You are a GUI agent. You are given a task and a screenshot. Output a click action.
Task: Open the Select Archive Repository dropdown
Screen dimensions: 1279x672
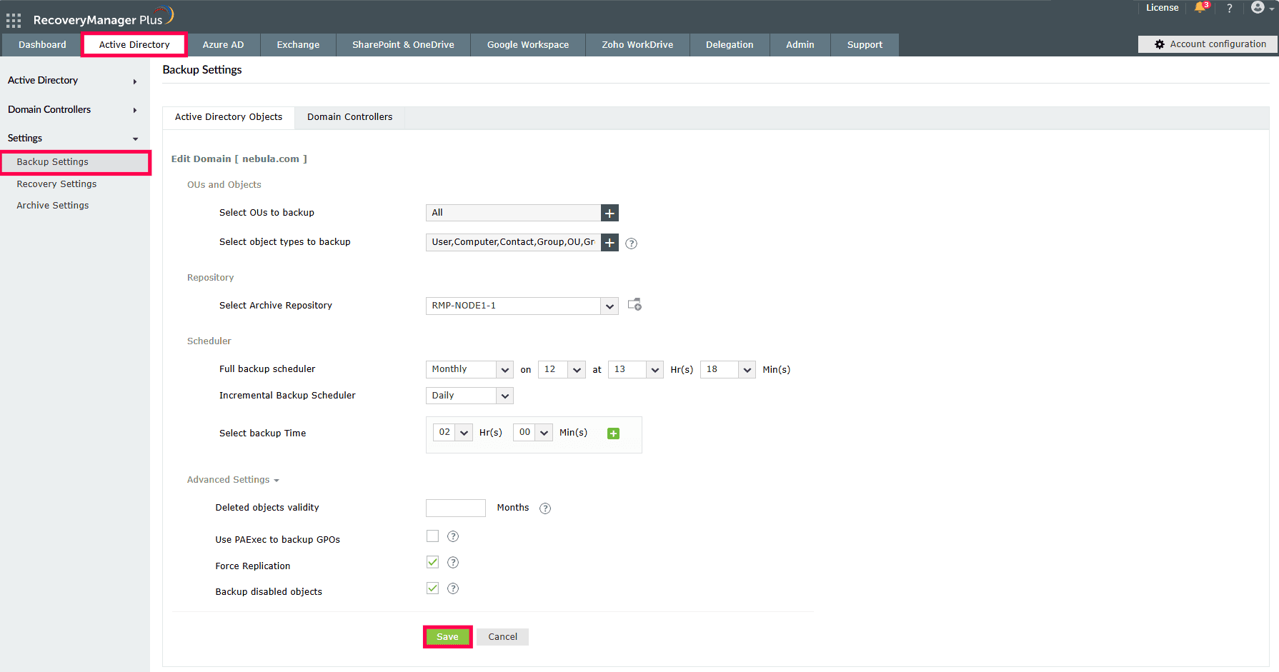522,306
